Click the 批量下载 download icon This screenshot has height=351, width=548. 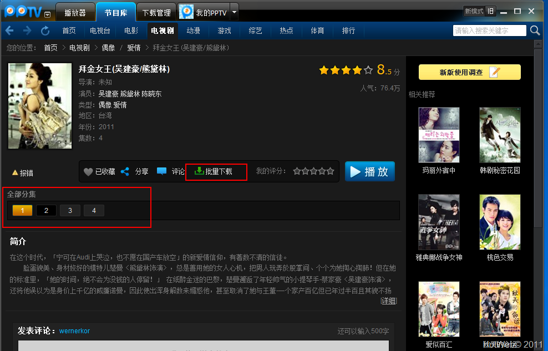pos(199,171)
